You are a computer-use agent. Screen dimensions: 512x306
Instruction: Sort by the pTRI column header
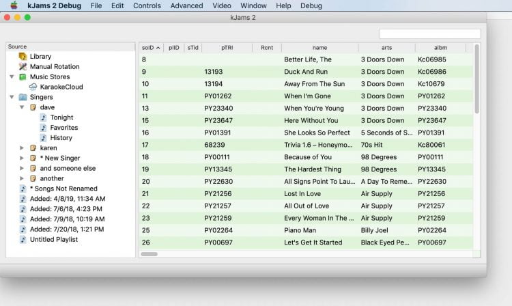tap(227, 48)
